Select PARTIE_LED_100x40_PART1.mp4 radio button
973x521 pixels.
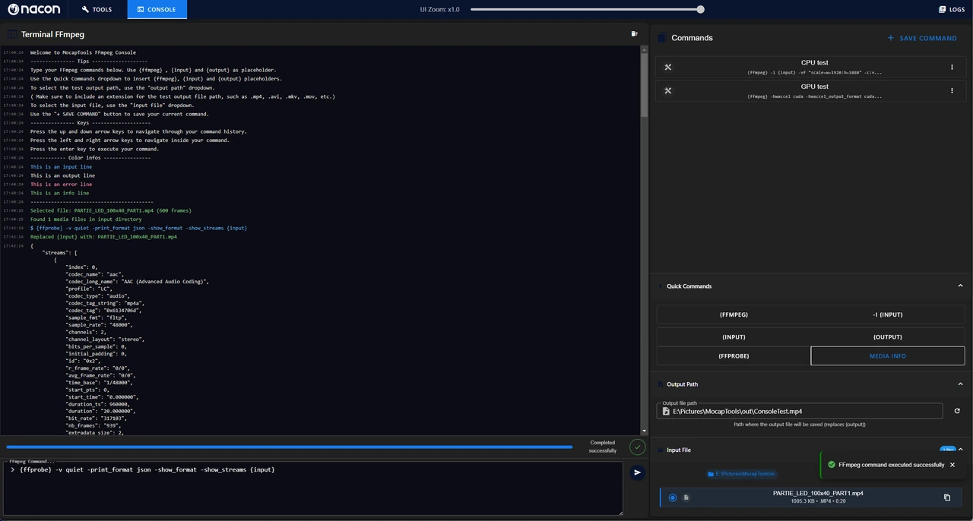[x=673, y=497]
